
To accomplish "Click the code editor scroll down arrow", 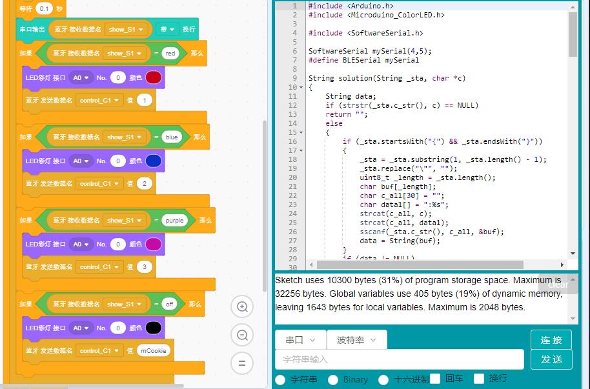I will pyautogui.click(x=573, y=254).
